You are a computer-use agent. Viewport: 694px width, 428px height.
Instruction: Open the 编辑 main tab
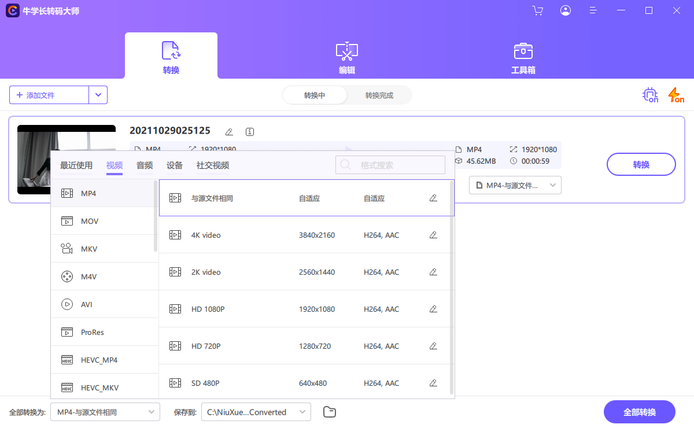coord(347,57)
